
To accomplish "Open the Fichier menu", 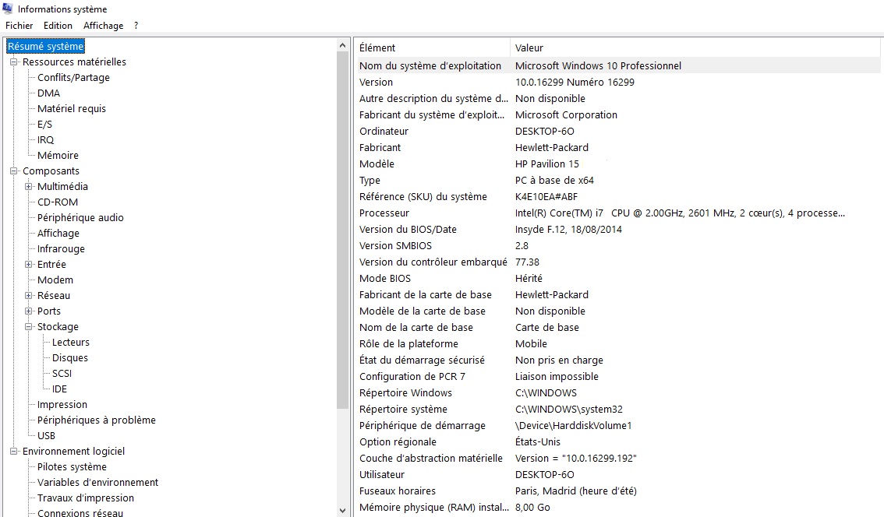I will point(19,26).
